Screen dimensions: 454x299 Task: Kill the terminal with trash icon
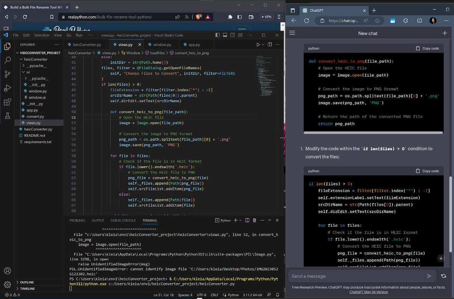(x=254, y=220)
